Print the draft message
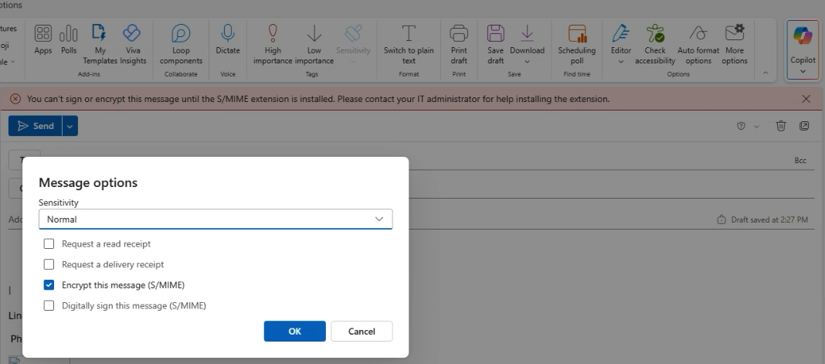This screenshot has width=825, height=364. coord(459,43)
